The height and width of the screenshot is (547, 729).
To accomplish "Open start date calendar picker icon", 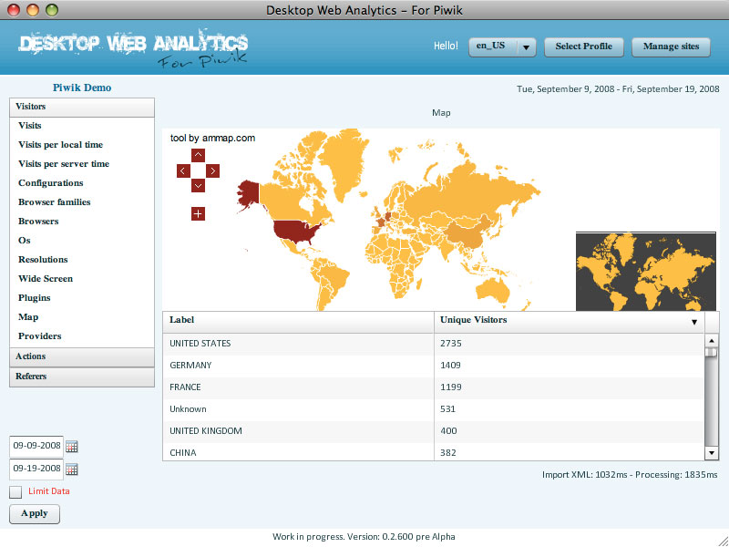I will [72, 447].
